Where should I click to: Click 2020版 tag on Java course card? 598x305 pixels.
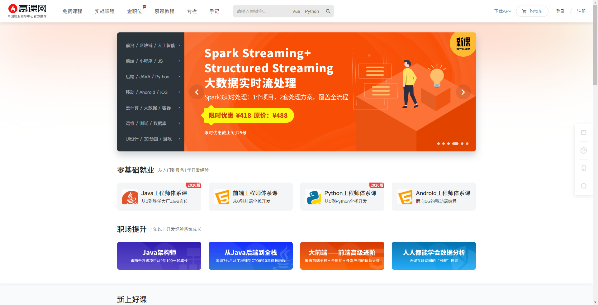194,185
